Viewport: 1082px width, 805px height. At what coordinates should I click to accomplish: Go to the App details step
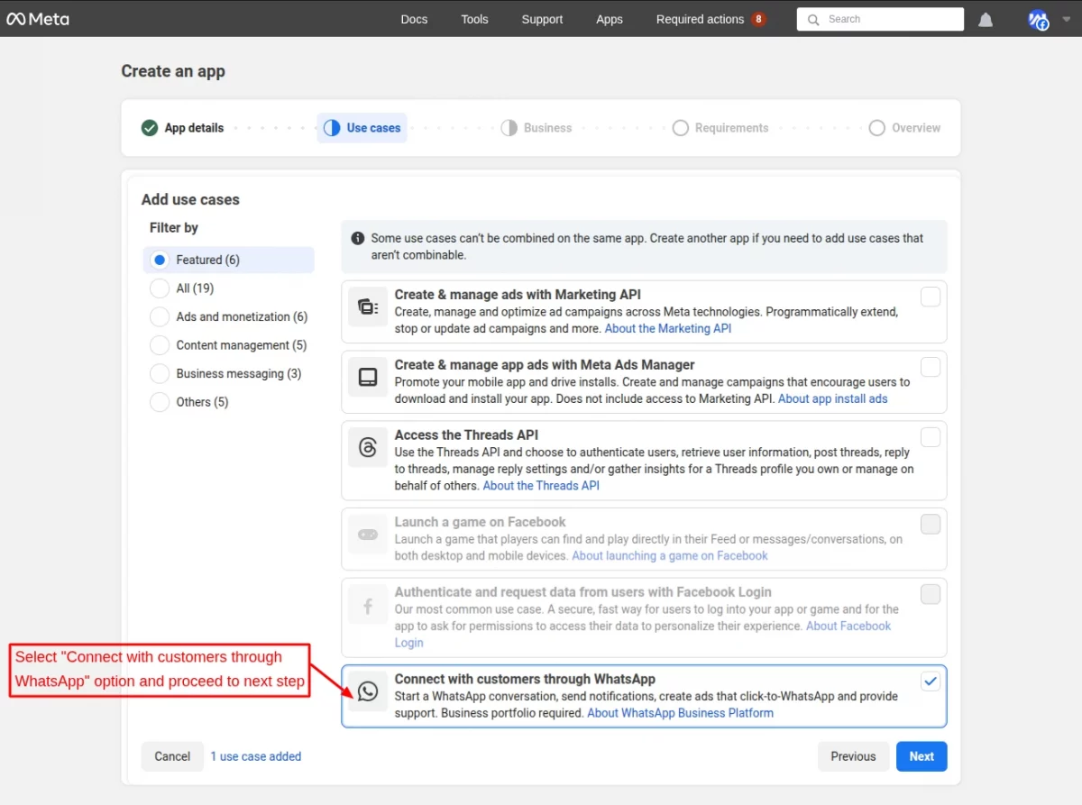click(x=183, y=128)
